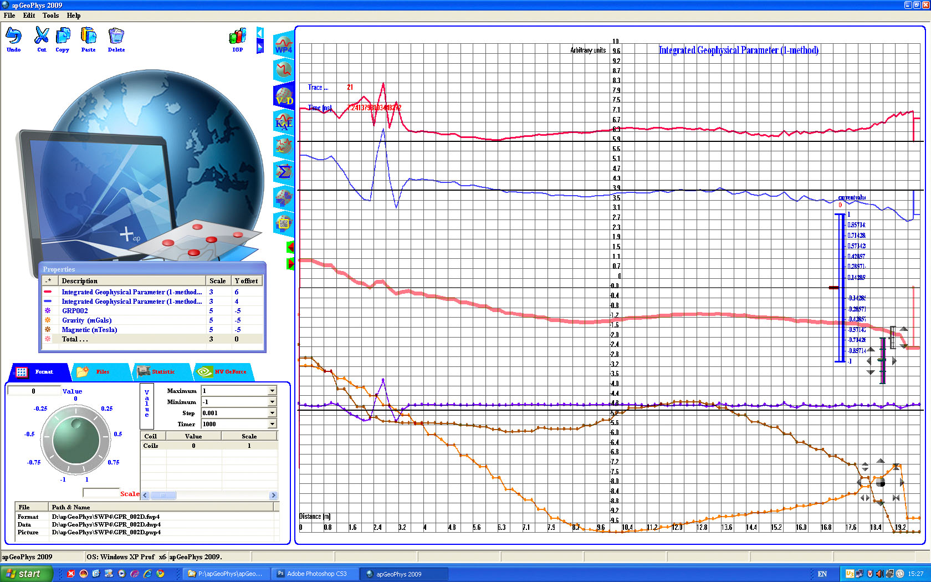Image resolution: width=931 pixels, height=582 pixels.
Task: Select the KAE sidebar icon
Action: 284,121
